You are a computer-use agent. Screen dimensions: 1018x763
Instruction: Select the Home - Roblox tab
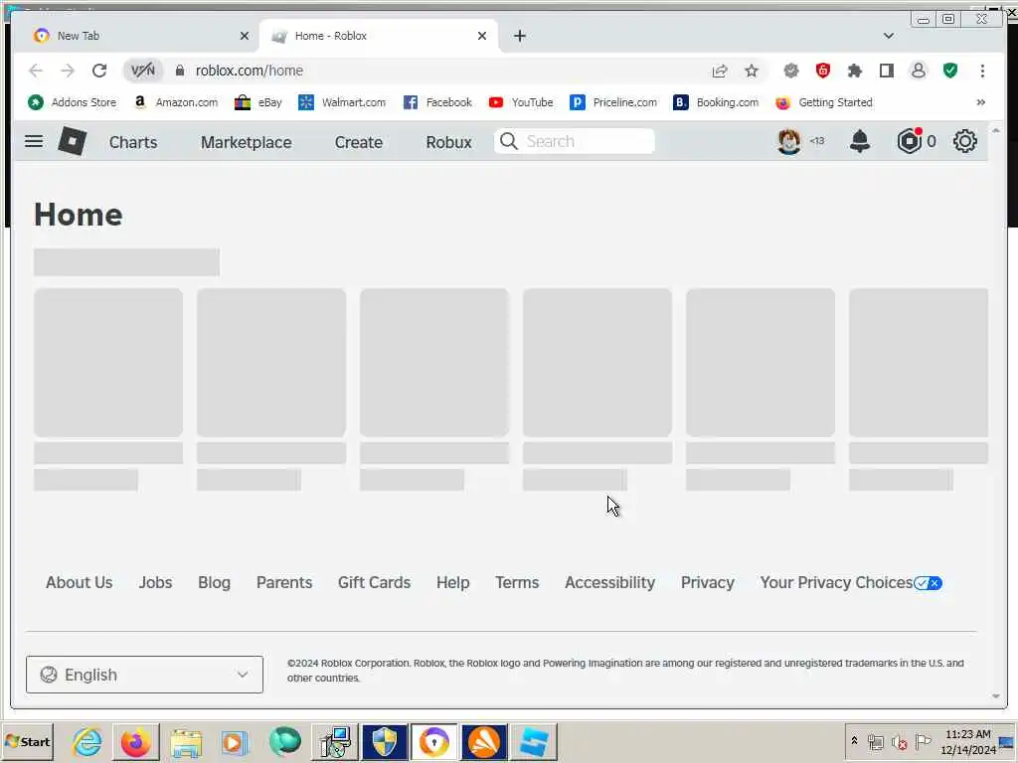coord(379,36)
